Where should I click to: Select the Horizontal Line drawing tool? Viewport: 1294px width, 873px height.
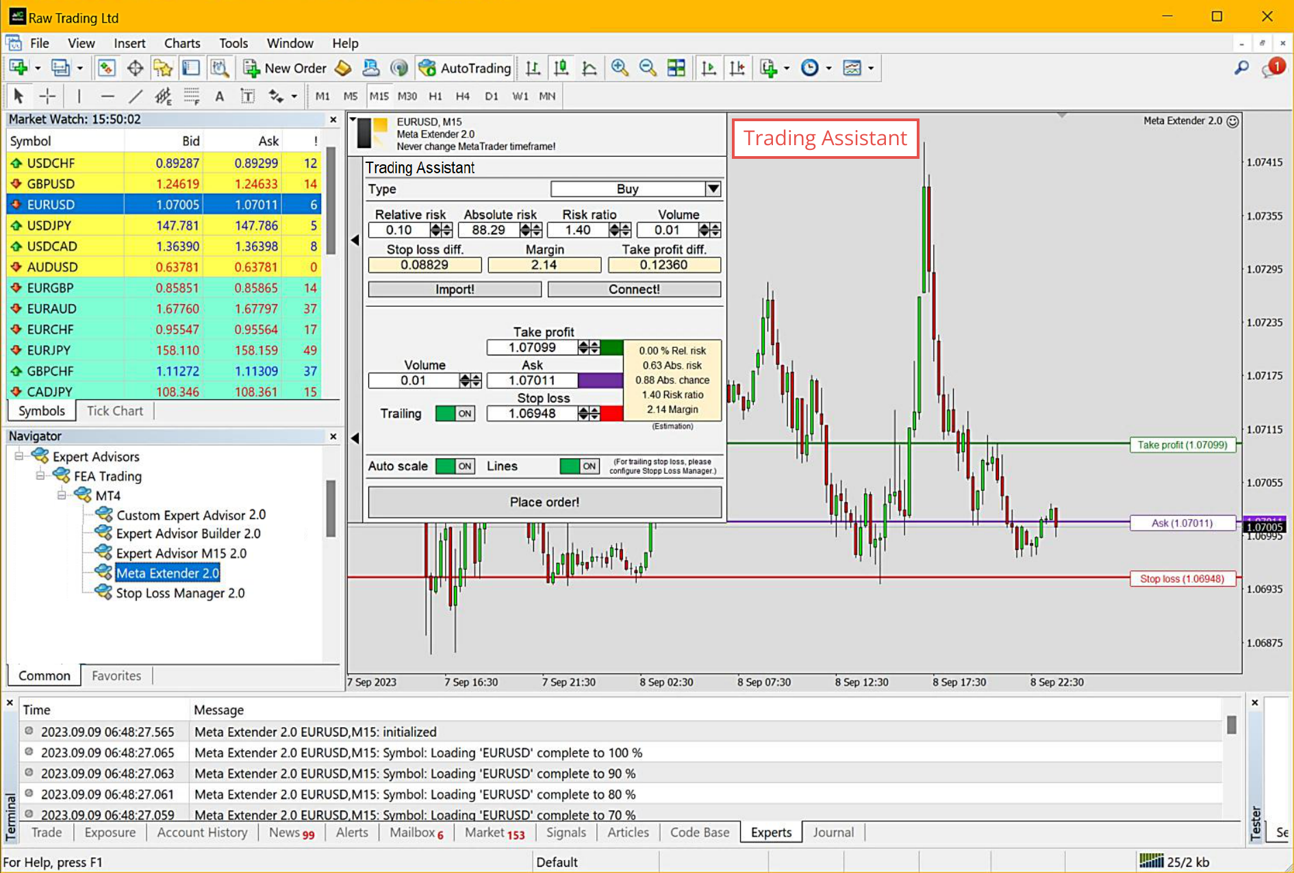point(107,96)
